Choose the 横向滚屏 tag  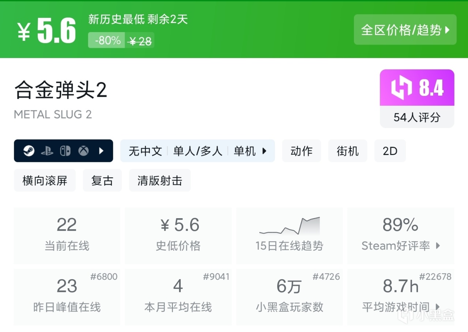pyautogui.click(x=45, y=180)
